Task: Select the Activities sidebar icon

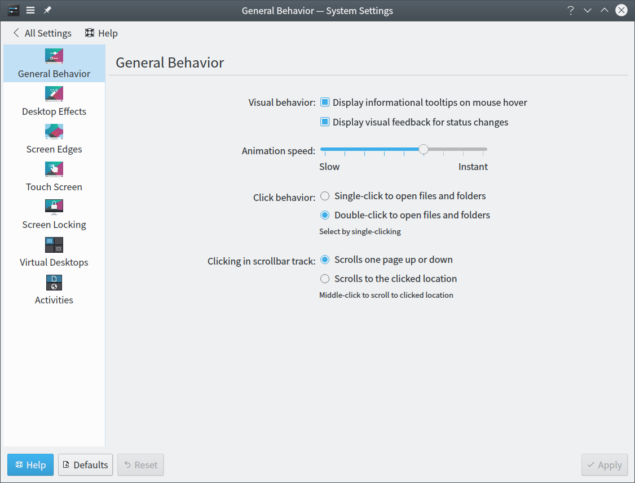Action: point(54,282)
